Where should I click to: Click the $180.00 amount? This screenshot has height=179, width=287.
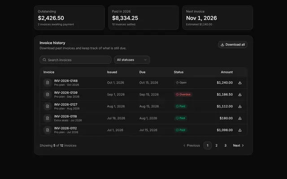[226, 118]
